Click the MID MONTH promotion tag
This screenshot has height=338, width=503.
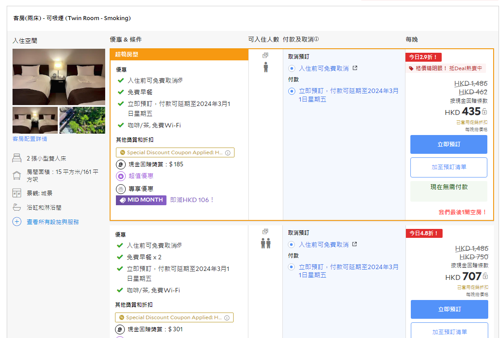[141, 200]
